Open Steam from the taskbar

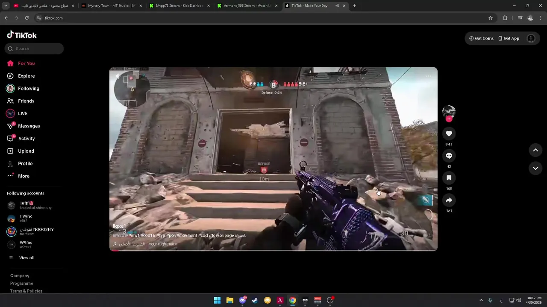pos(255,300)
